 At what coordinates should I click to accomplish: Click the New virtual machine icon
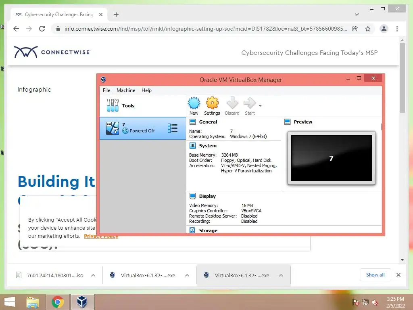(x=194, y=103)
